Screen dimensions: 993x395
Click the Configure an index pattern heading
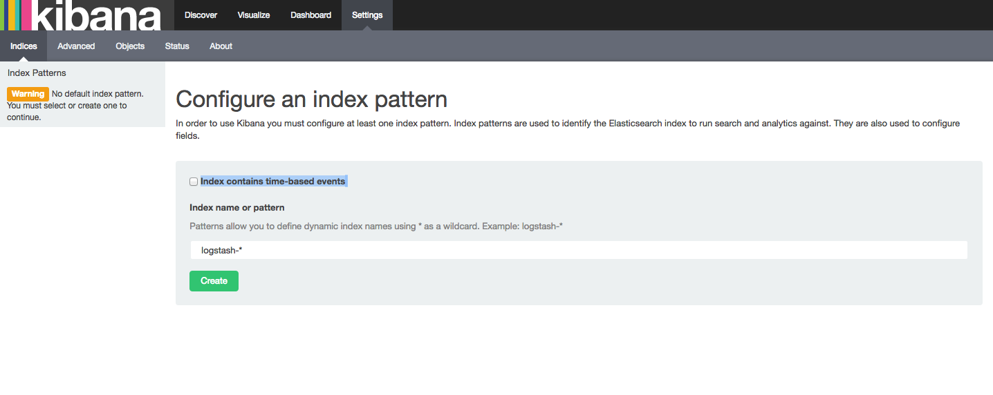pyautogui.click(x=311, y=99)
